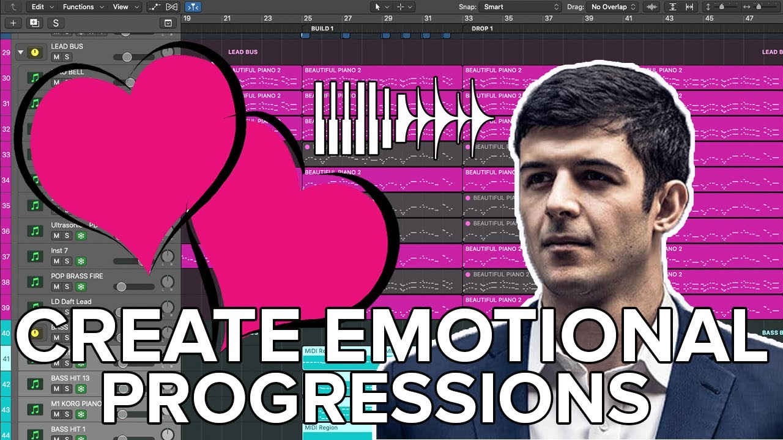Viewport: 783px width, 440px height.
Task: Solo the BASS HIT 13 track
Action: pyautogui.click(x=68, y=389)
